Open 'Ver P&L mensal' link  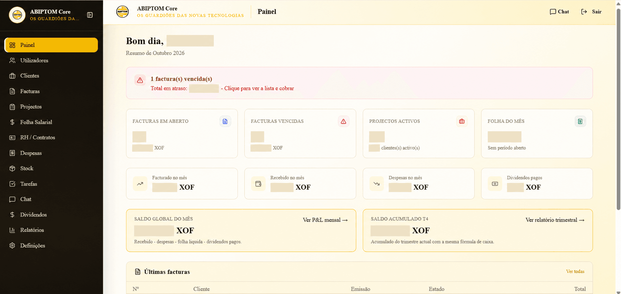coord(325,220)
